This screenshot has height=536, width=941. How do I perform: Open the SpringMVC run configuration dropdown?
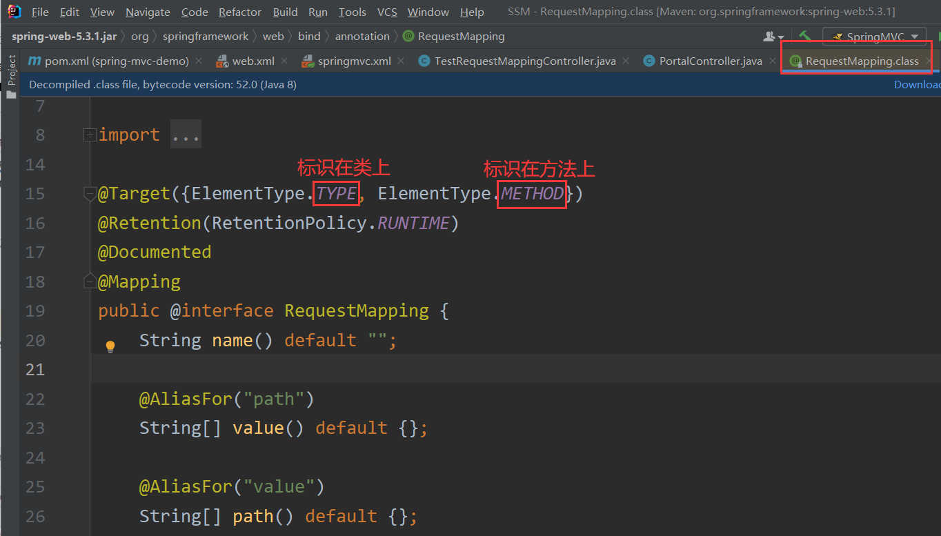click(874, 37)
